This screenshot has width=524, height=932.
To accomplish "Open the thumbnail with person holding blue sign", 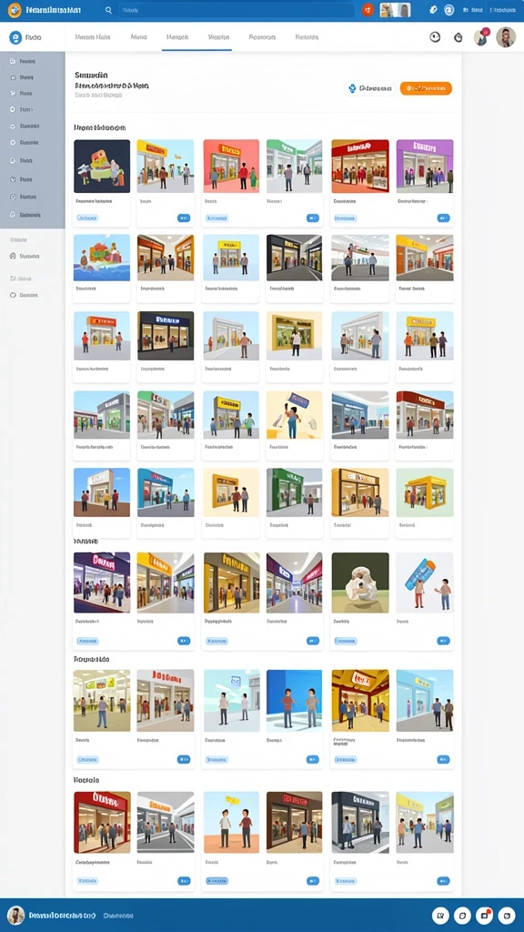I will [294, 415].
